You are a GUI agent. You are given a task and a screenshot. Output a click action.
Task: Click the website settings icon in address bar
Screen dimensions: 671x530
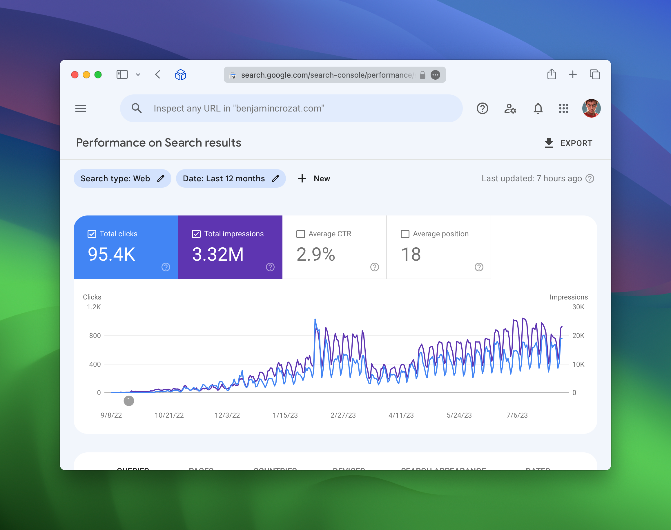[x=232, y=75]
